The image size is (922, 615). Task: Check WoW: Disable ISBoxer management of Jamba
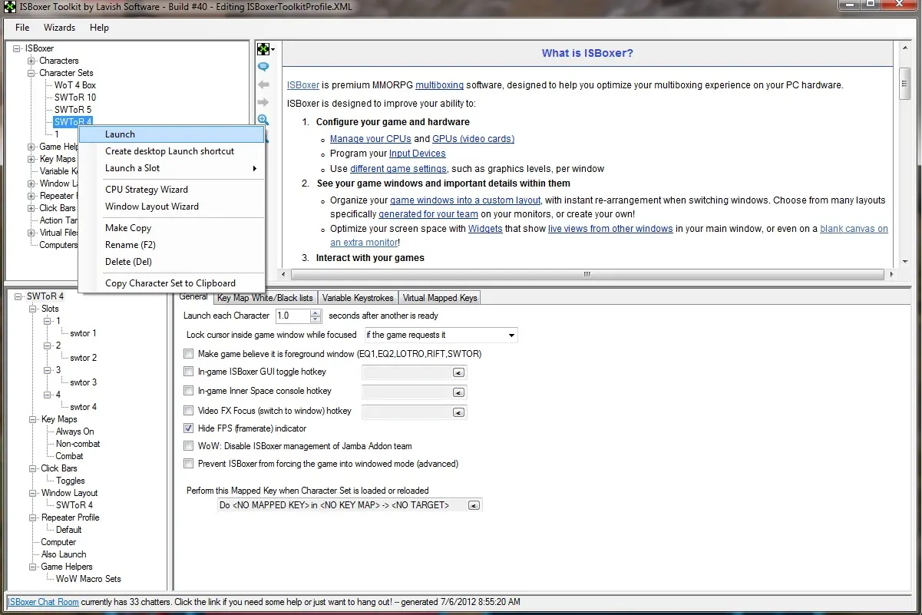[189, 446]
